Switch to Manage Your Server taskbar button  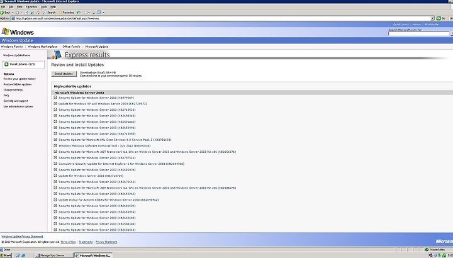53,255
